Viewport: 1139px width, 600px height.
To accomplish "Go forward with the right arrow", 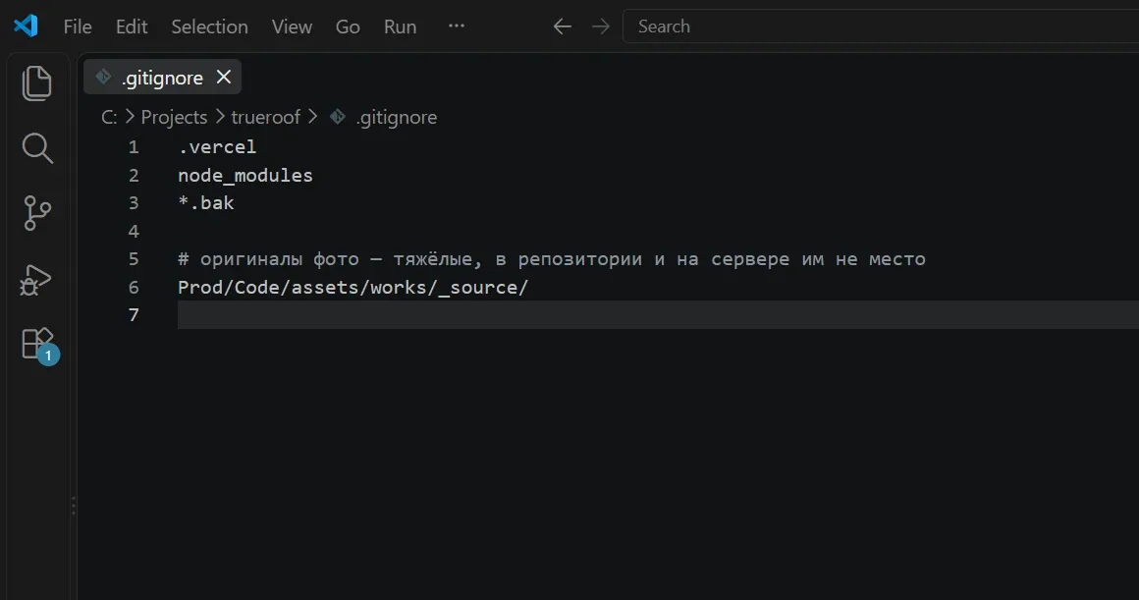I will point(601,27).
